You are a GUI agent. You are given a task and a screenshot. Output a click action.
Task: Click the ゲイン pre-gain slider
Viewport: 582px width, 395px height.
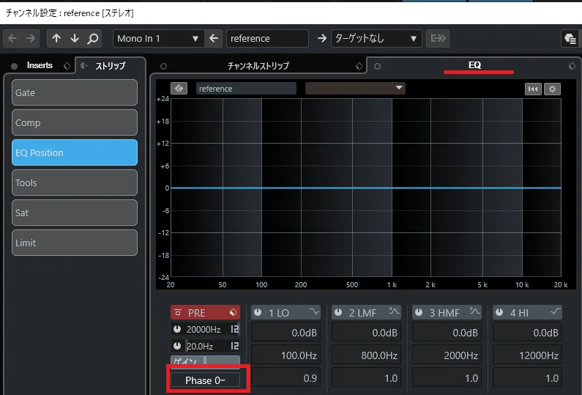(205, 361)
